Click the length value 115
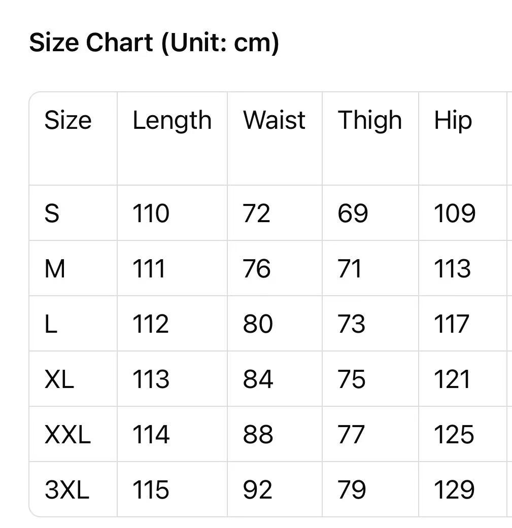 pos(151,490)
